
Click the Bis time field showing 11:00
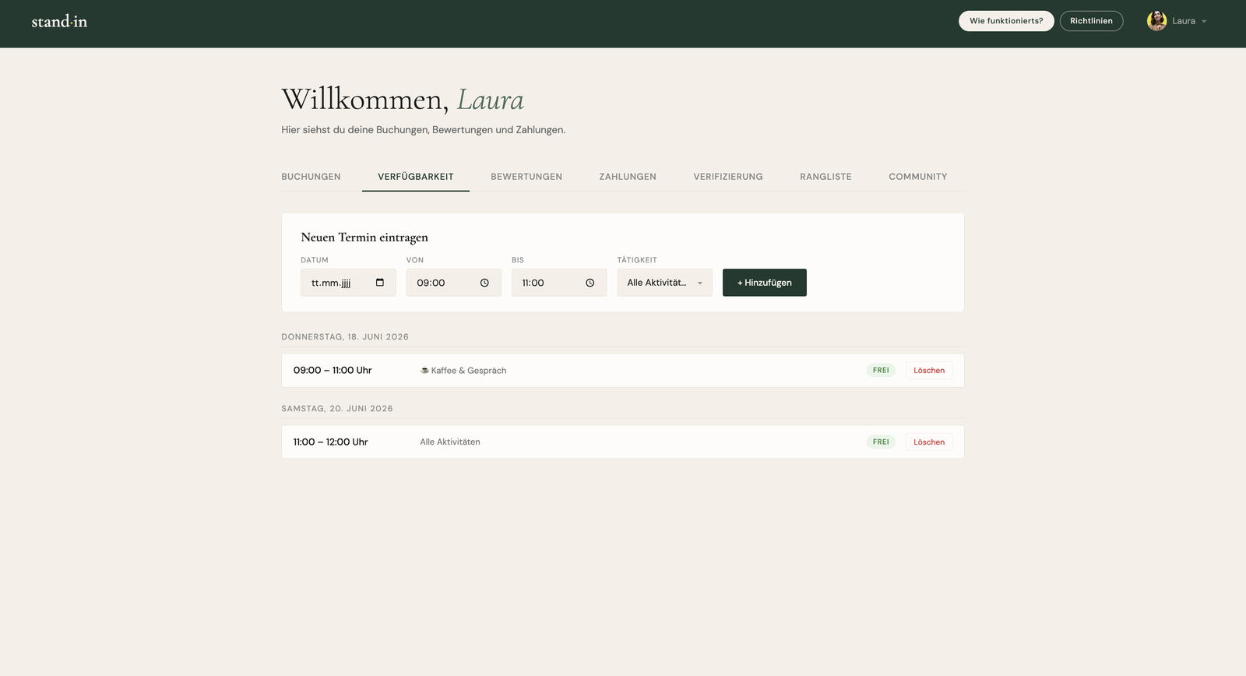[x=559, y=283]
